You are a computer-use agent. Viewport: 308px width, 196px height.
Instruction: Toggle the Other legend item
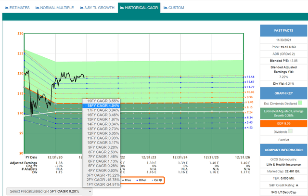pyautogui.click(x=141, y=180)
